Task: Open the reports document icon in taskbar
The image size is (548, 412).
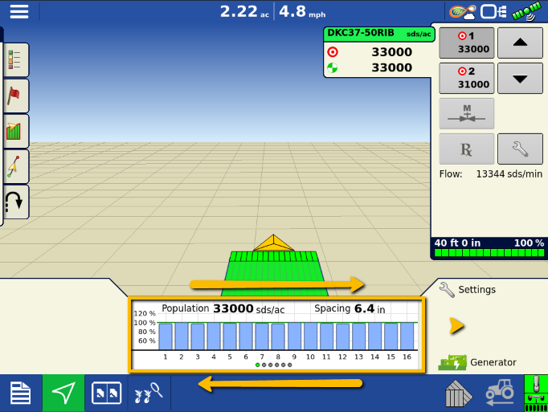Action: 21,394
